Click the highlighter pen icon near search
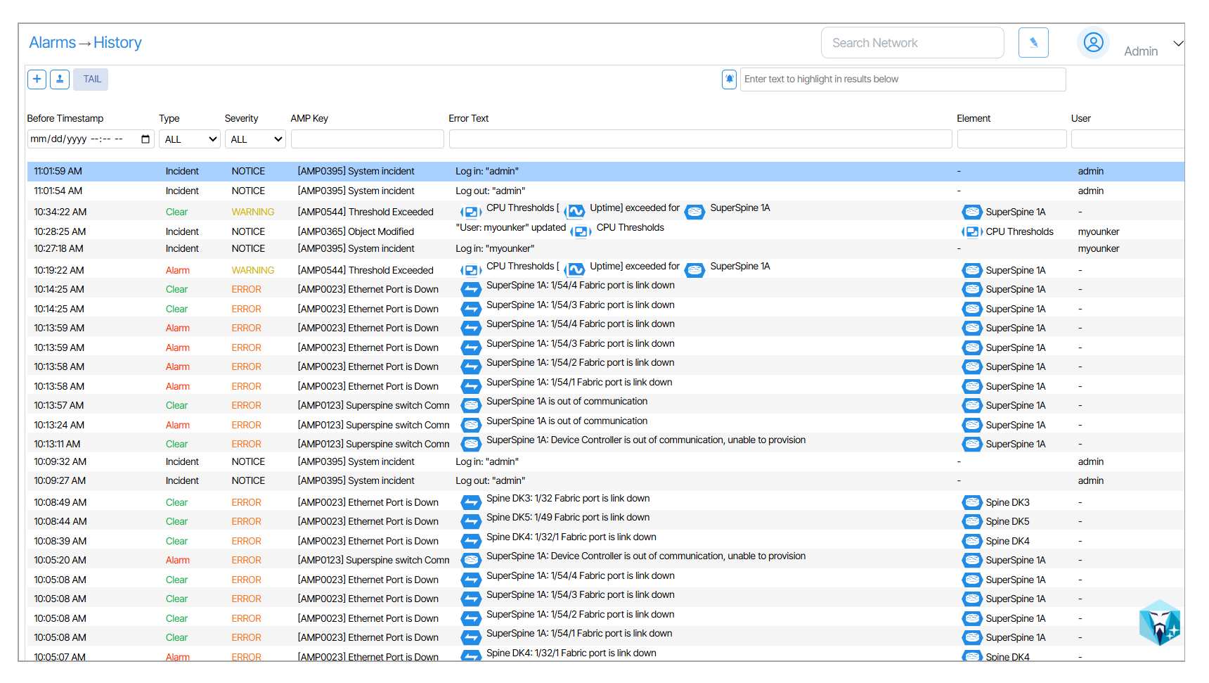The width and height of the screenshot is (1209, 683). coord(1033,43)
